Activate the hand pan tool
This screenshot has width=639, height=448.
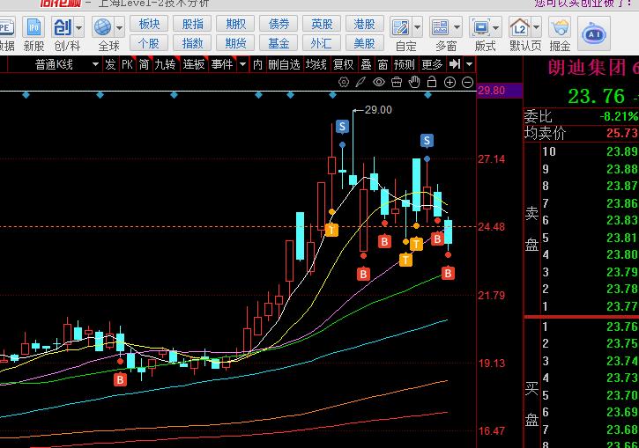tap(413, 82)
